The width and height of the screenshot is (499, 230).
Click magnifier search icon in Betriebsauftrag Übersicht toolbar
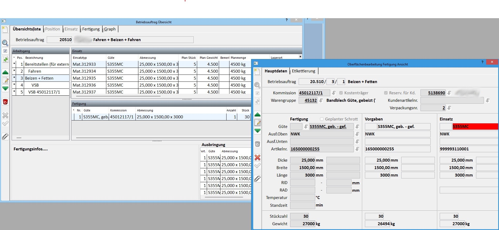(5, 43)
